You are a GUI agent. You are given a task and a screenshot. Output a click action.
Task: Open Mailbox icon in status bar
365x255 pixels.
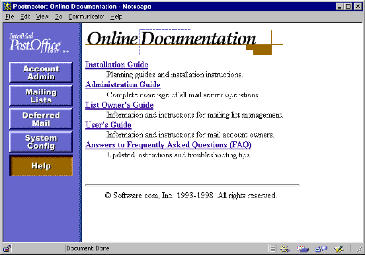click(302, 249)
